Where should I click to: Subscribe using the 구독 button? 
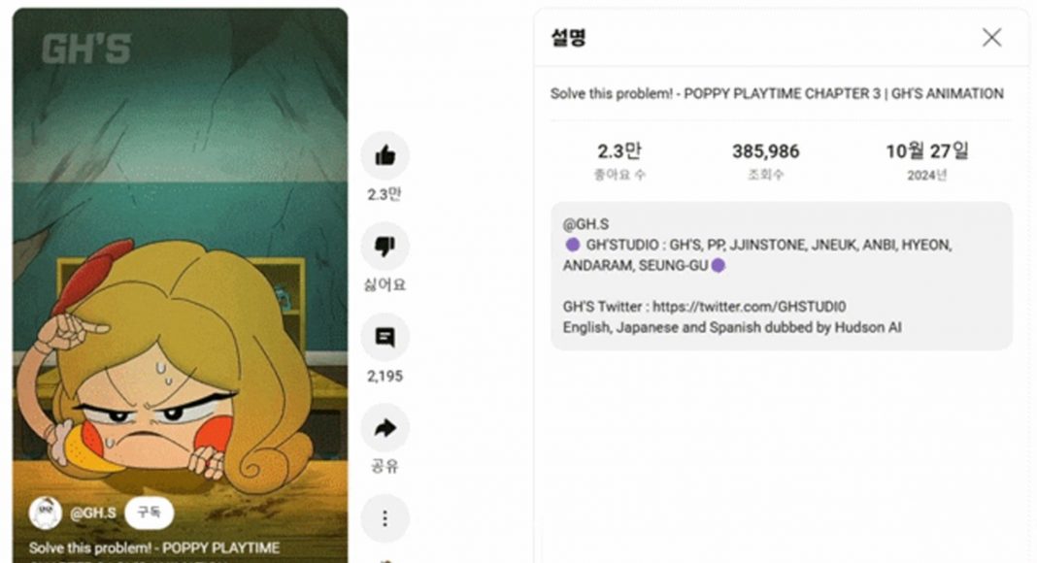pos(149,513)
